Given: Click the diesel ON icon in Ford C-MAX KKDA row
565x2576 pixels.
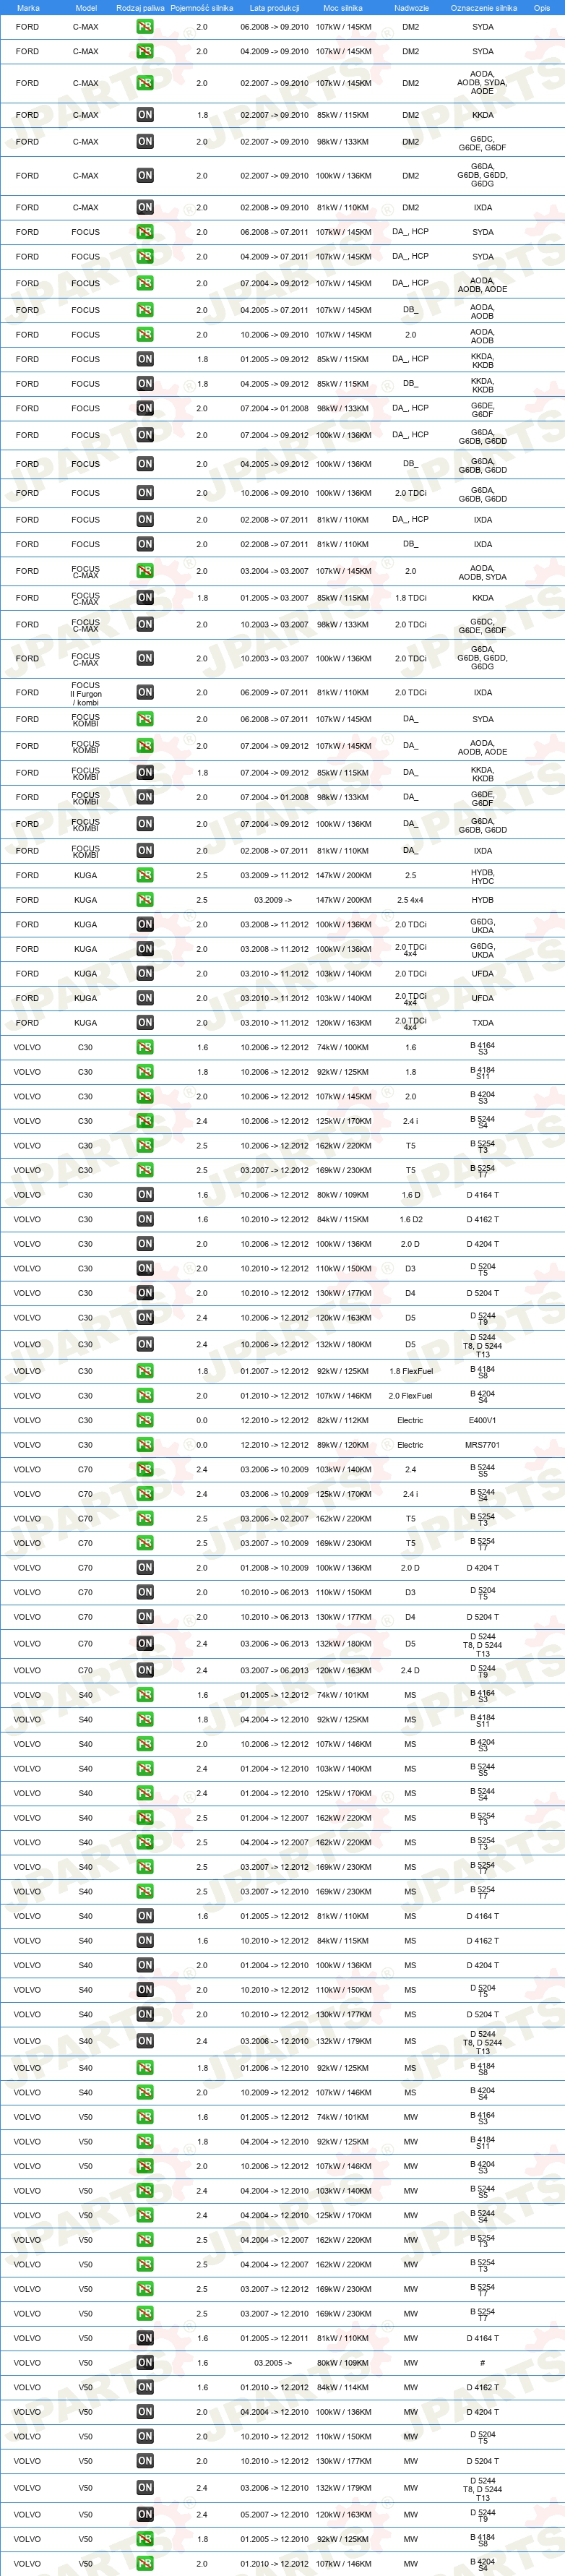Looking at the screenshot, I should click(145, 115).
